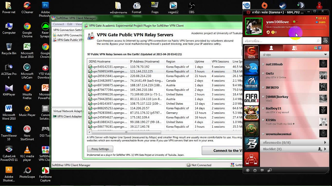The width and height of the screenshot is (332, 186).
Task: Sort by IP Address (Hostname) column header
Action: pos(146,61)
